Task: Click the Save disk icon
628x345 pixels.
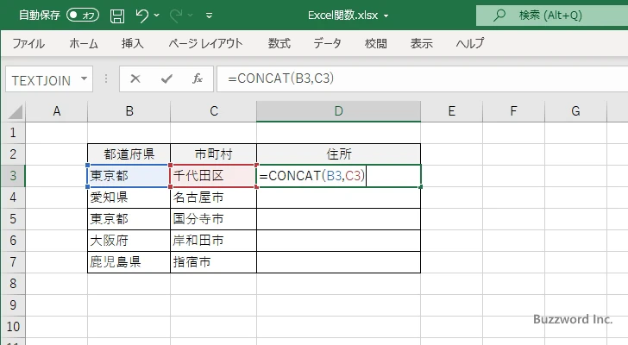Action: (x=117, y=16)
